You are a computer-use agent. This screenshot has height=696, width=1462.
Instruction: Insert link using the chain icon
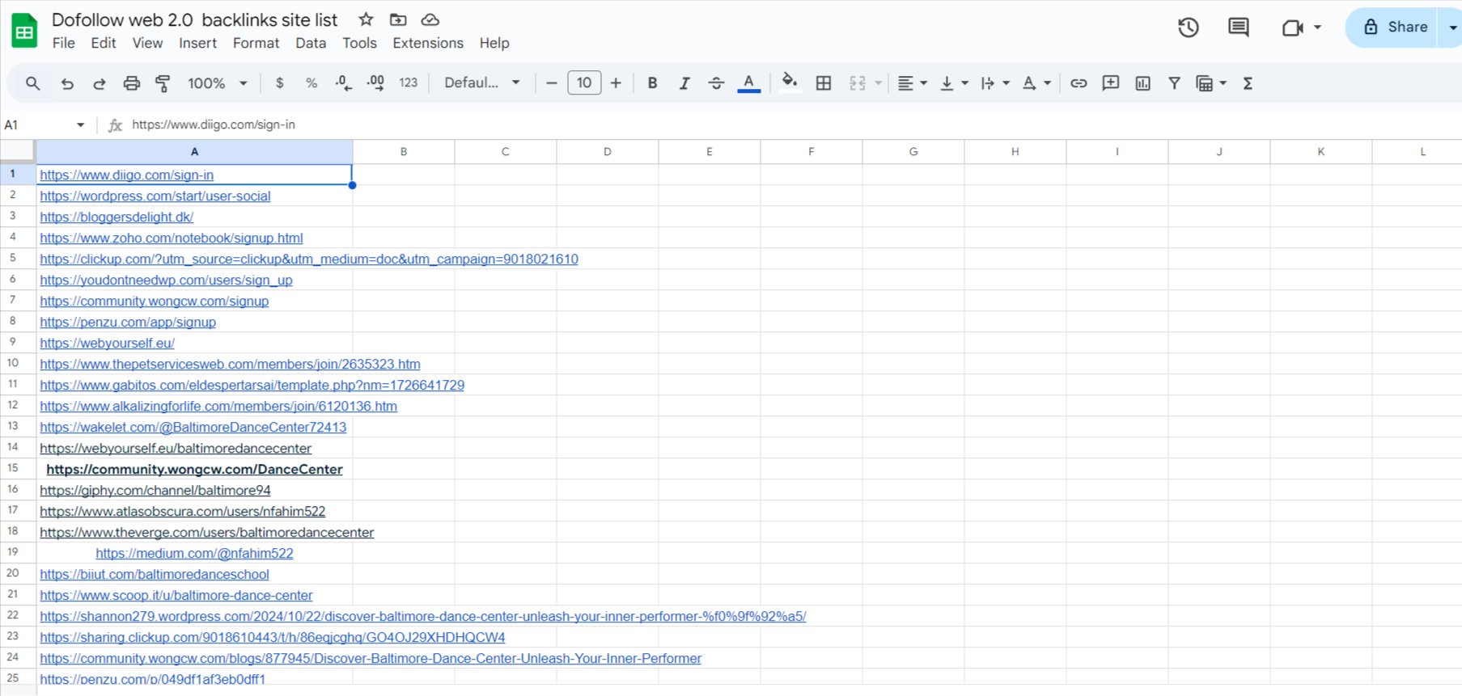coord(1078,83)
